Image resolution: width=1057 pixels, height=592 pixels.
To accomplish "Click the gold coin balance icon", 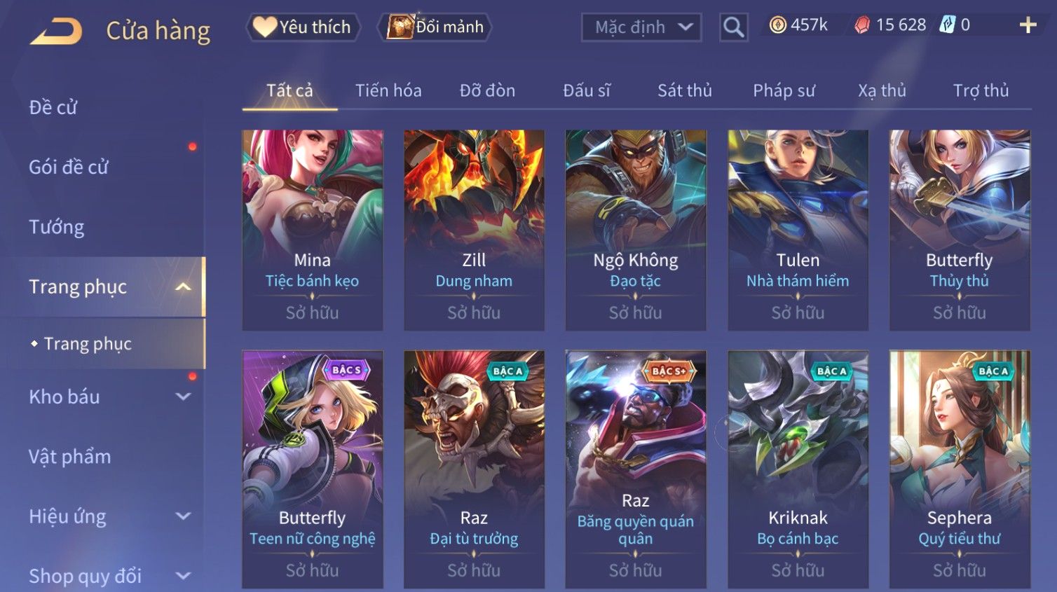I will click(777, 25).
